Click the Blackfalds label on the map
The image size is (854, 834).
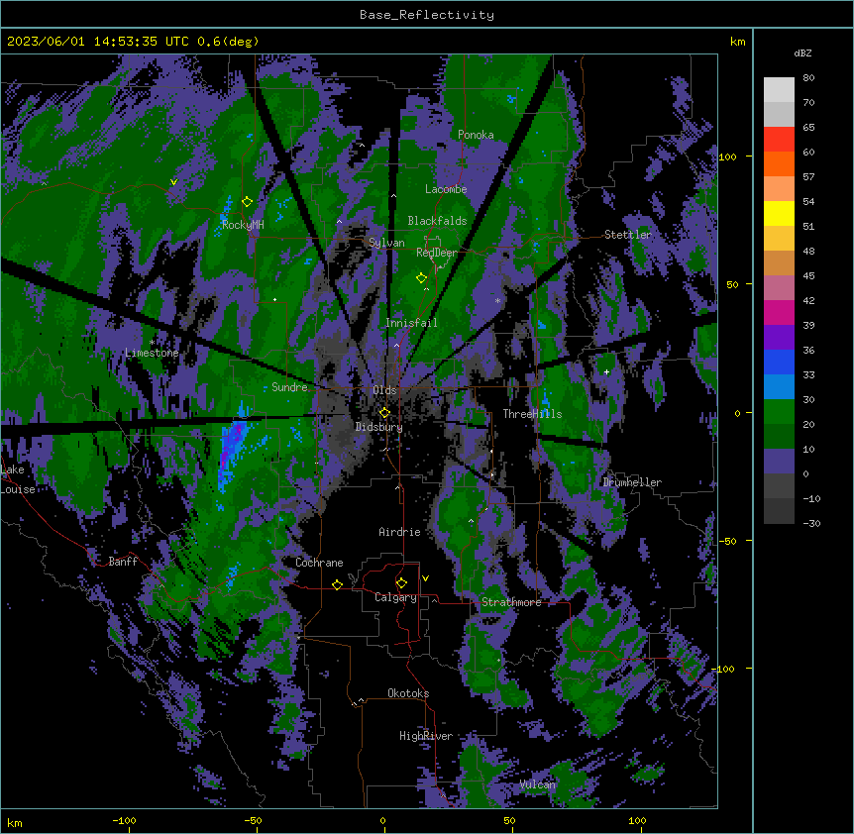click(437, 221)
